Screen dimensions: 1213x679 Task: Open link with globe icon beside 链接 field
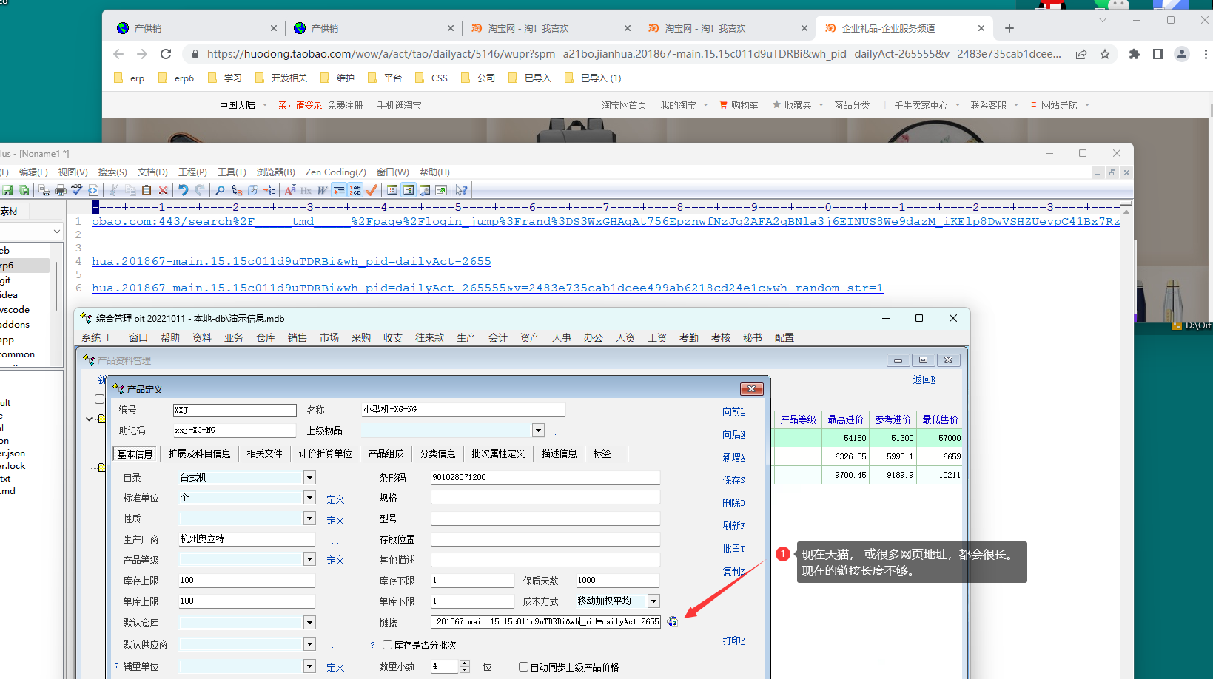[x=672, y=622]
